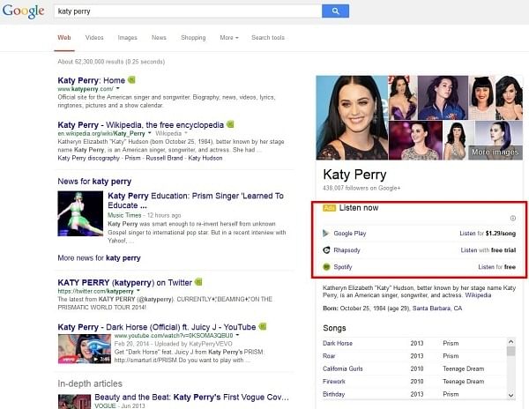
Task: Switch to the Images tab
Action: (x=128, y=37)
